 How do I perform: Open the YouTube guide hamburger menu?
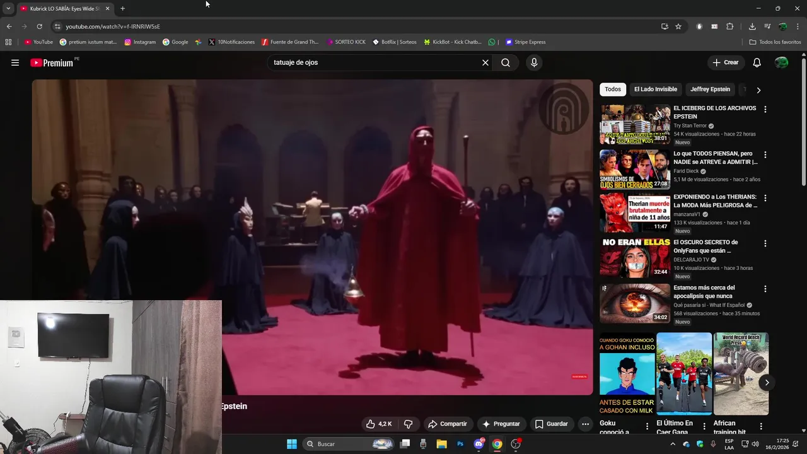15,62
